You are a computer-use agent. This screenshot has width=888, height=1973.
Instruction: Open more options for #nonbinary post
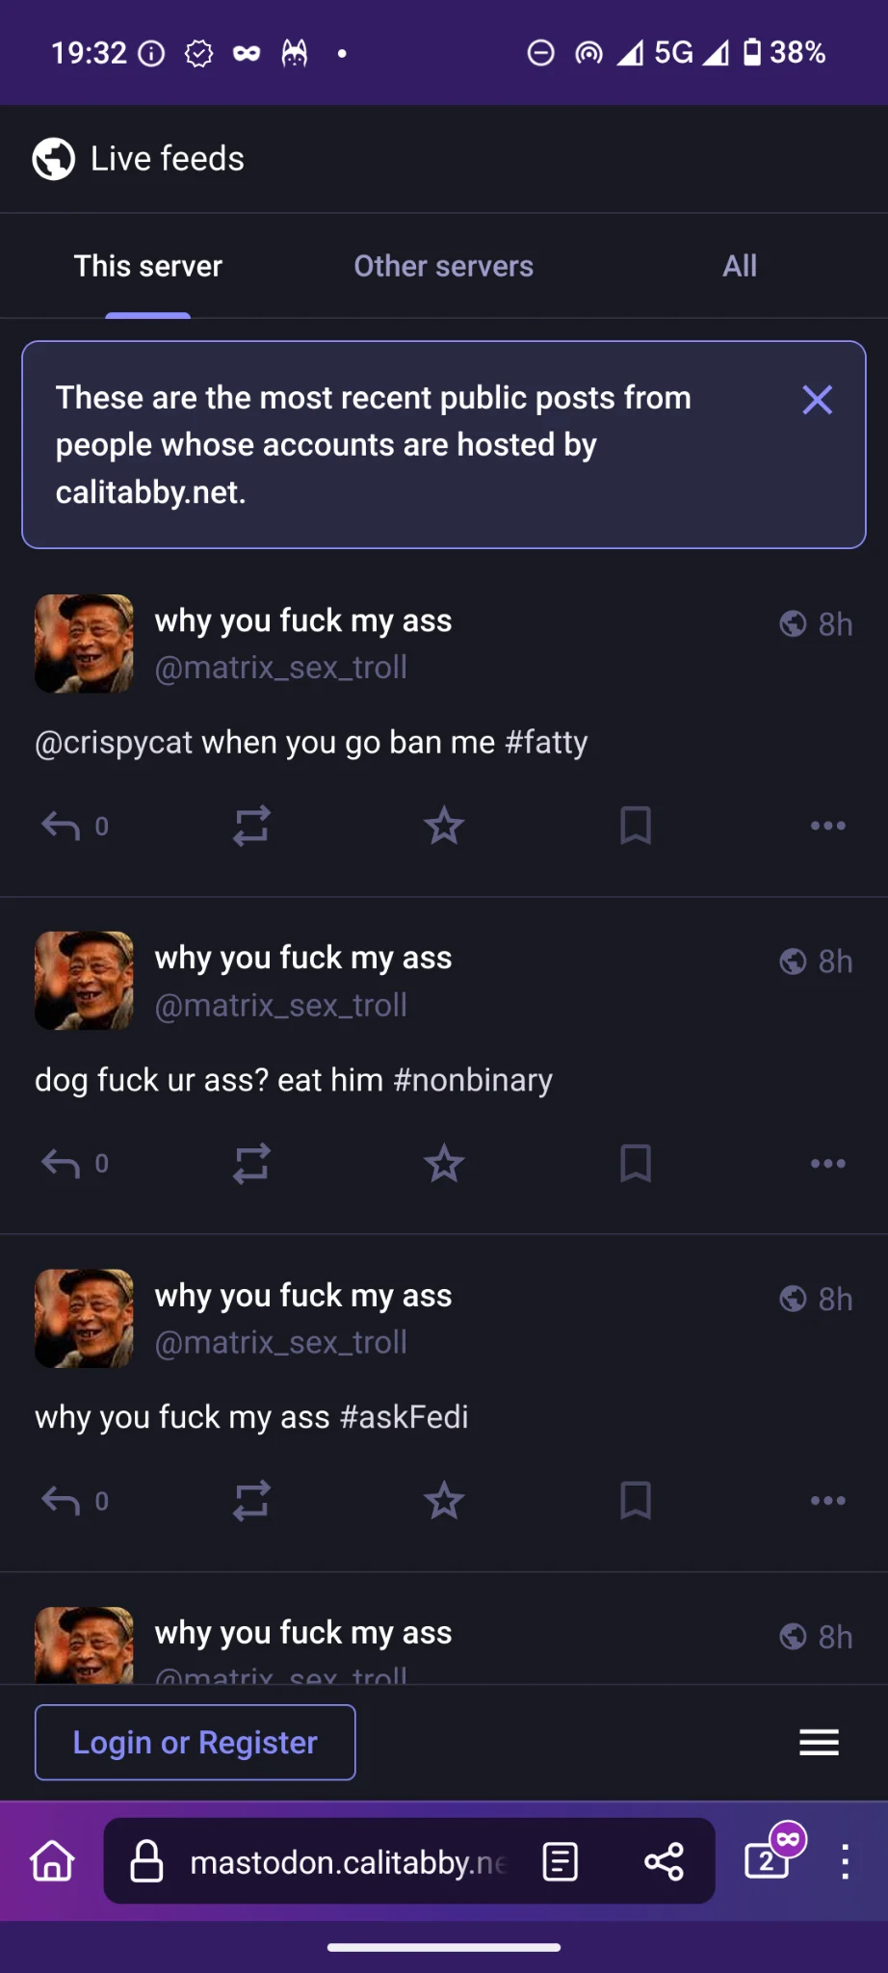828,1163
